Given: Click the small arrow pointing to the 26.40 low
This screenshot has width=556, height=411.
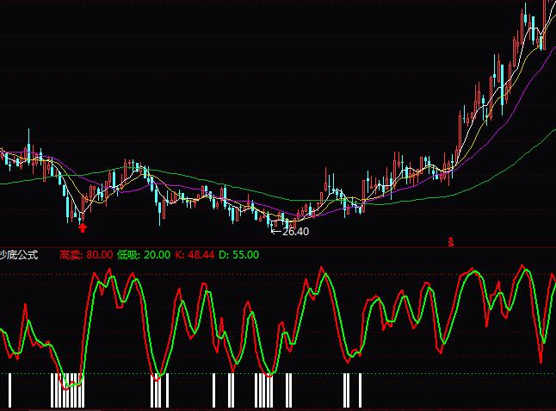Looking at the screenshot, I should click(x=275, y=231).
